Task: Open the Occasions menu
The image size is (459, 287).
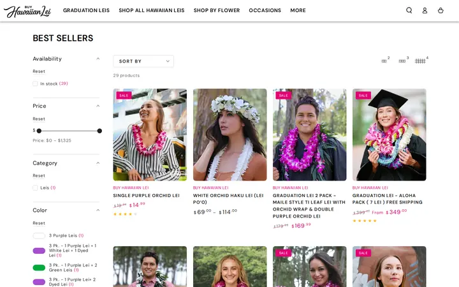Action: pos(265,10)
